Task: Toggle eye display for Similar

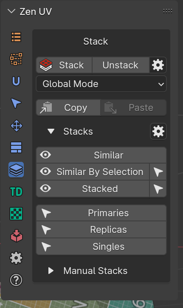Action: [x=45, y=155]
